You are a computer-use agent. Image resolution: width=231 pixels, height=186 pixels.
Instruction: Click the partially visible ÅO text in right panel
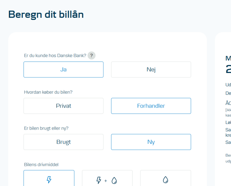pyautogui.click(x=228, y=103)
